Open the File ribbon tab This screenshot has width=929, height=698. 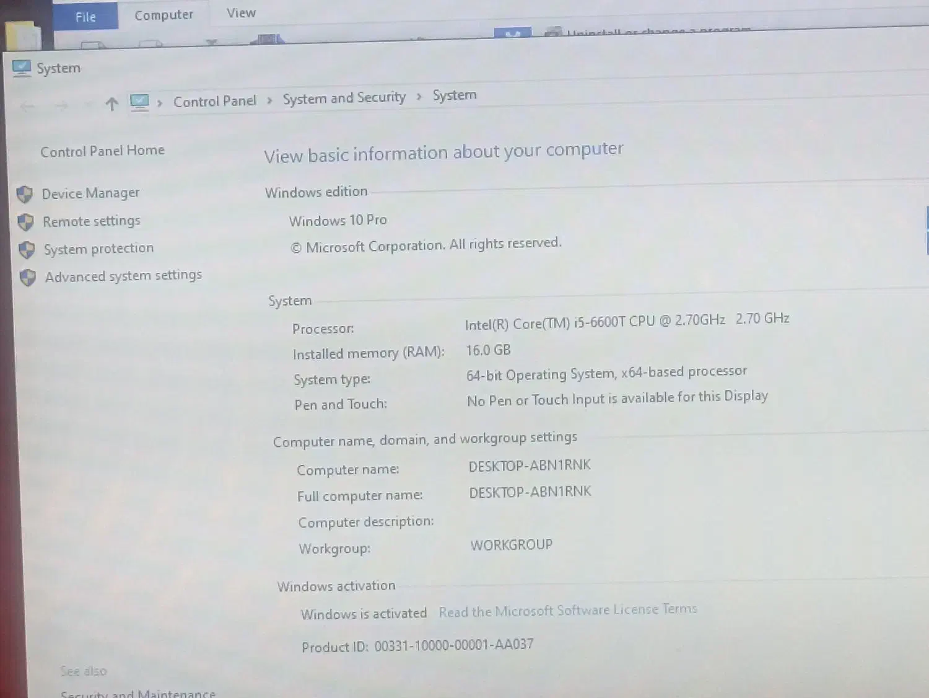[x=85, y=17]
